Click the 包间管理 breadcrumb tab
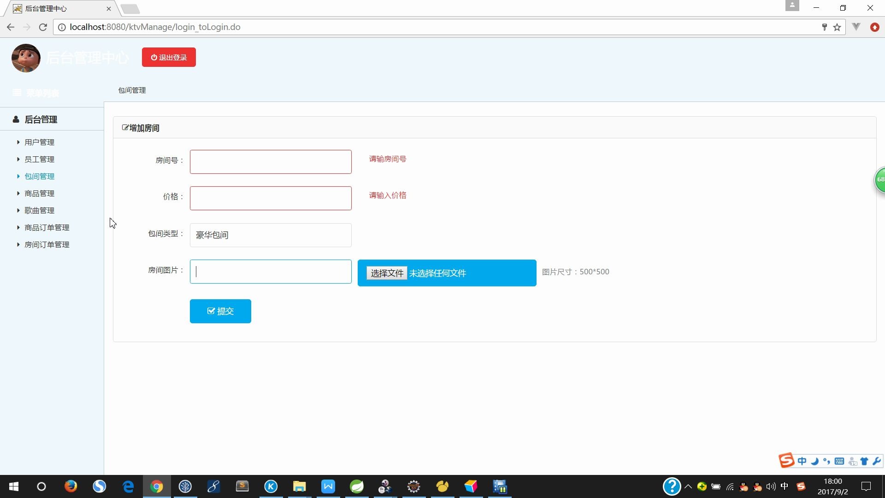The height and width of the screenshot is (498, 885). pos(132,90)
